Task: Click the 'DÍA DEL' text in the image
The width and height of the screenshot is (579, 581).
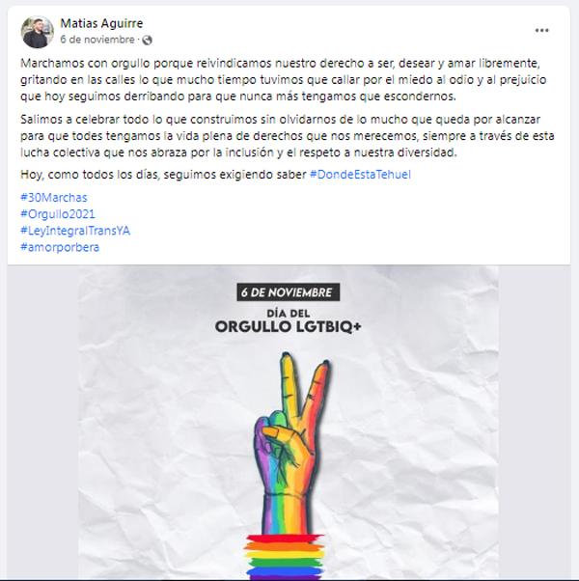Action: (x=289, y=314)
